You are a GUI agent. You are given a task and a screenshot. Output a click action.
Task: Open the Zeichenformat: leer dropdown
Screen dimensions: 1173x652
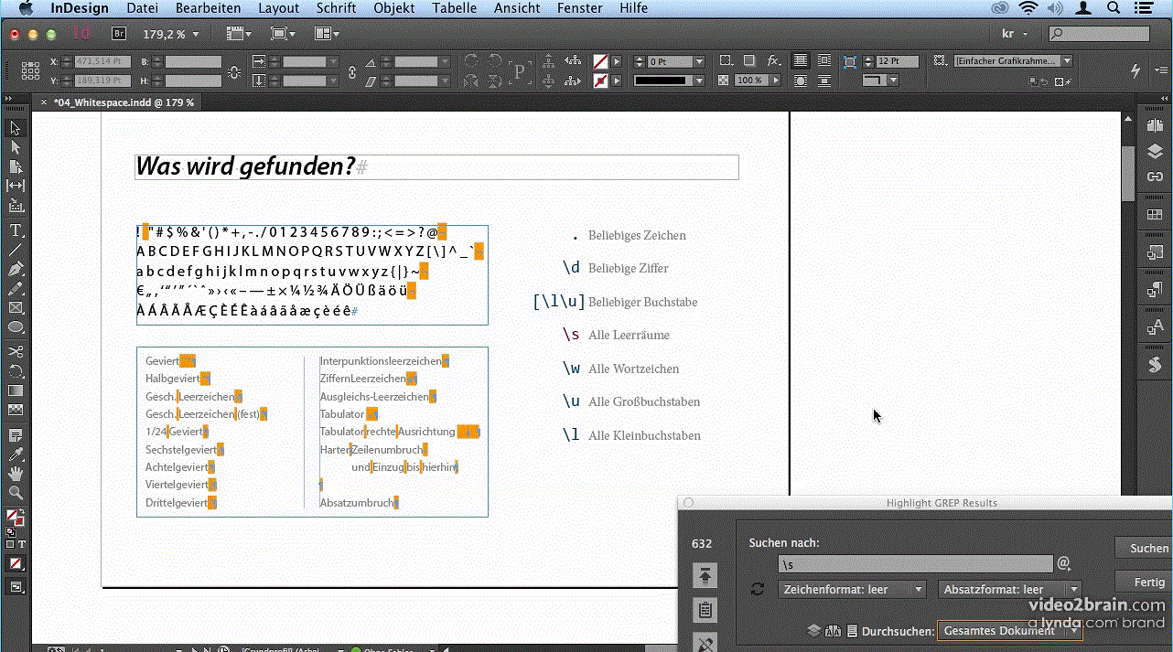point(852,590)
